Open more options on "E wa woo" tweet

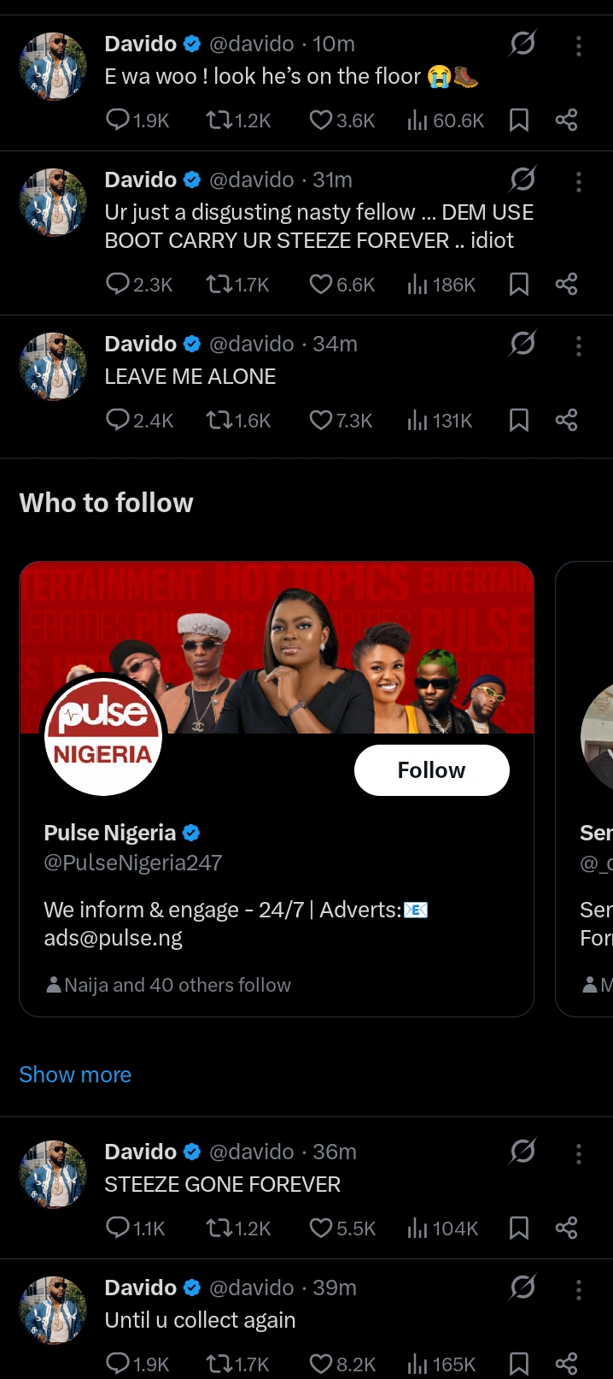point(579,45)
